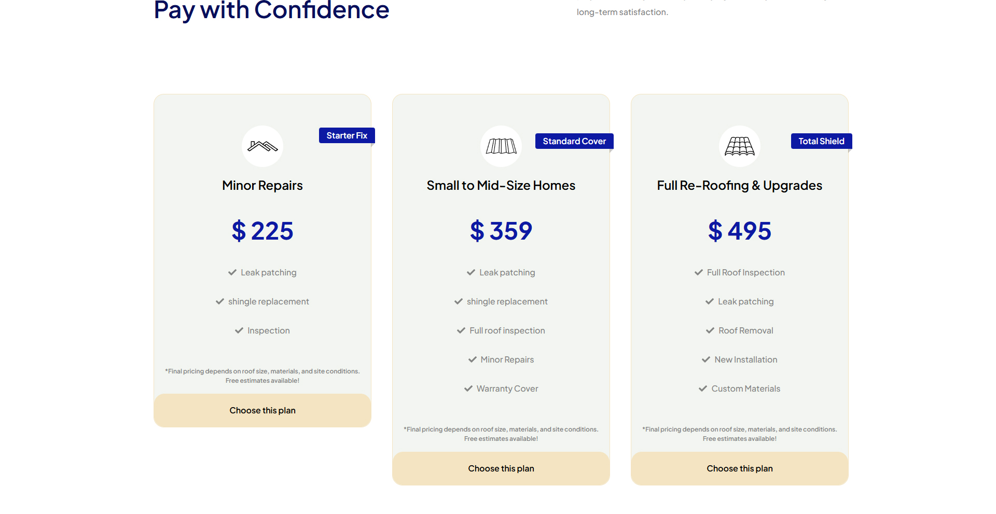This screenshot has width=996, height=514.
Task: Choose the $359 Small to Mid-Size Homes plan
Action: (x=501, y=468)
